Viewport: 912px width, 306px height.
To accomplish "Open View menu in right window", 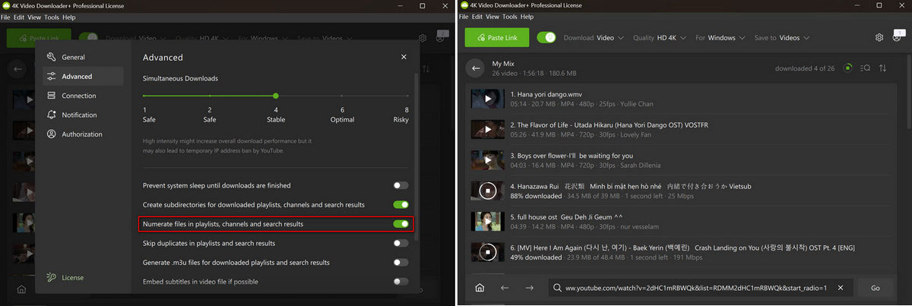I will [492, 17].
